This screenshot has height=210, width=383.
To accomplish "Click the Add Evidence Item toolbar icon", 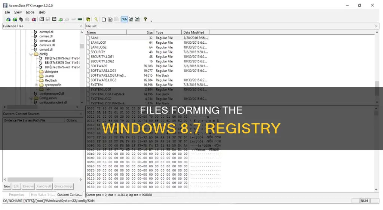I will click(8, 19).
